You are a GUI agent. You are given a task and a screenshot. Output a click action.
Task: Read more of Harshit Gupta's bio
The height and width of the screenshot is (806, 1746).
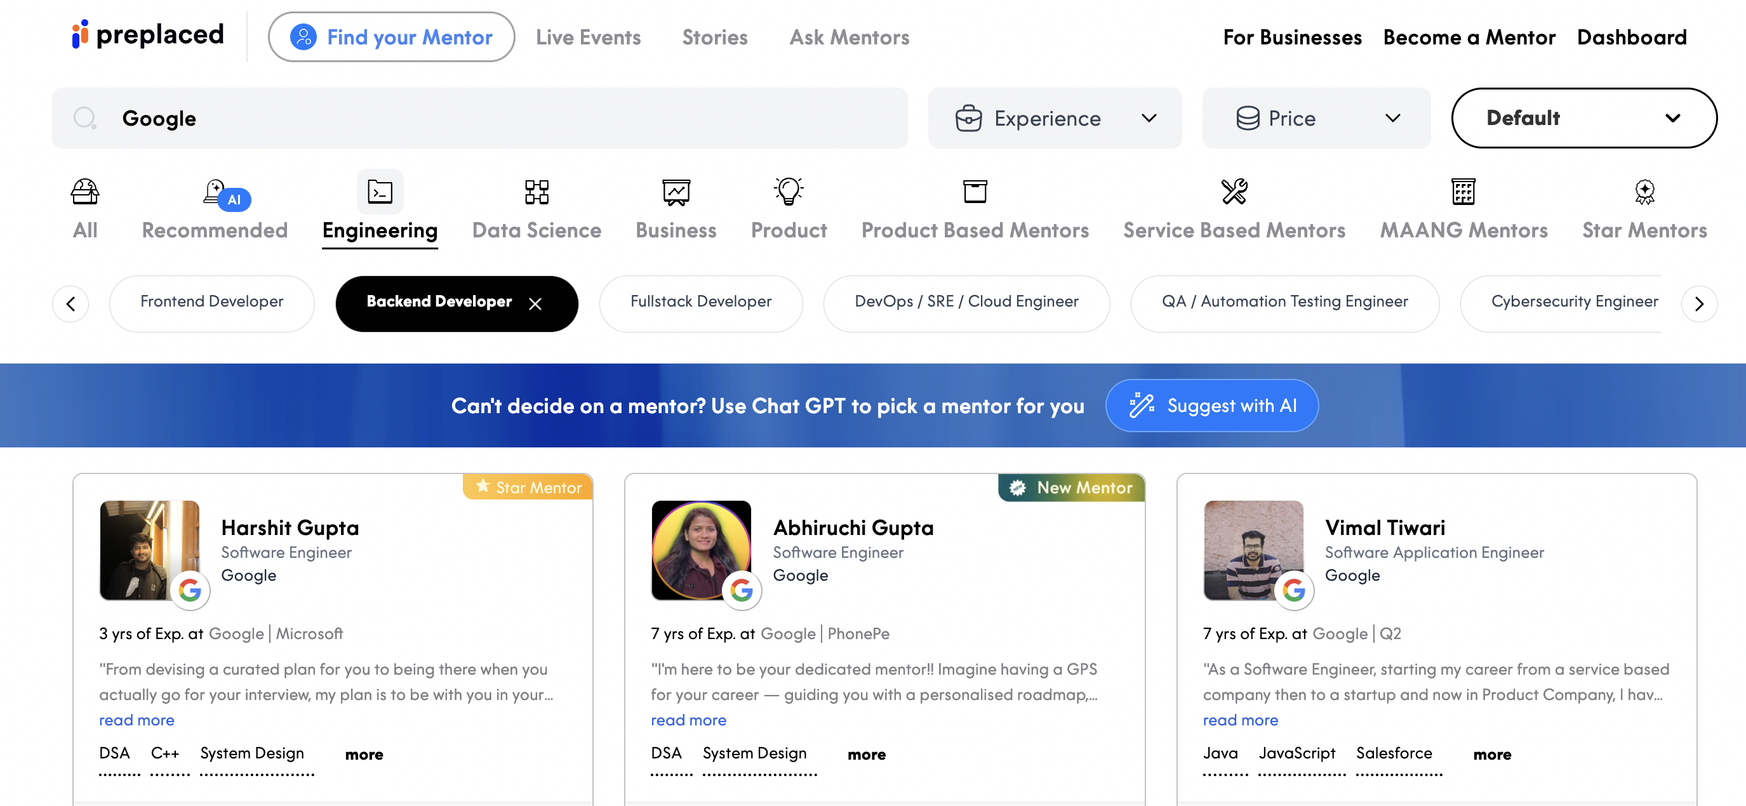click(x=137, y=720)
